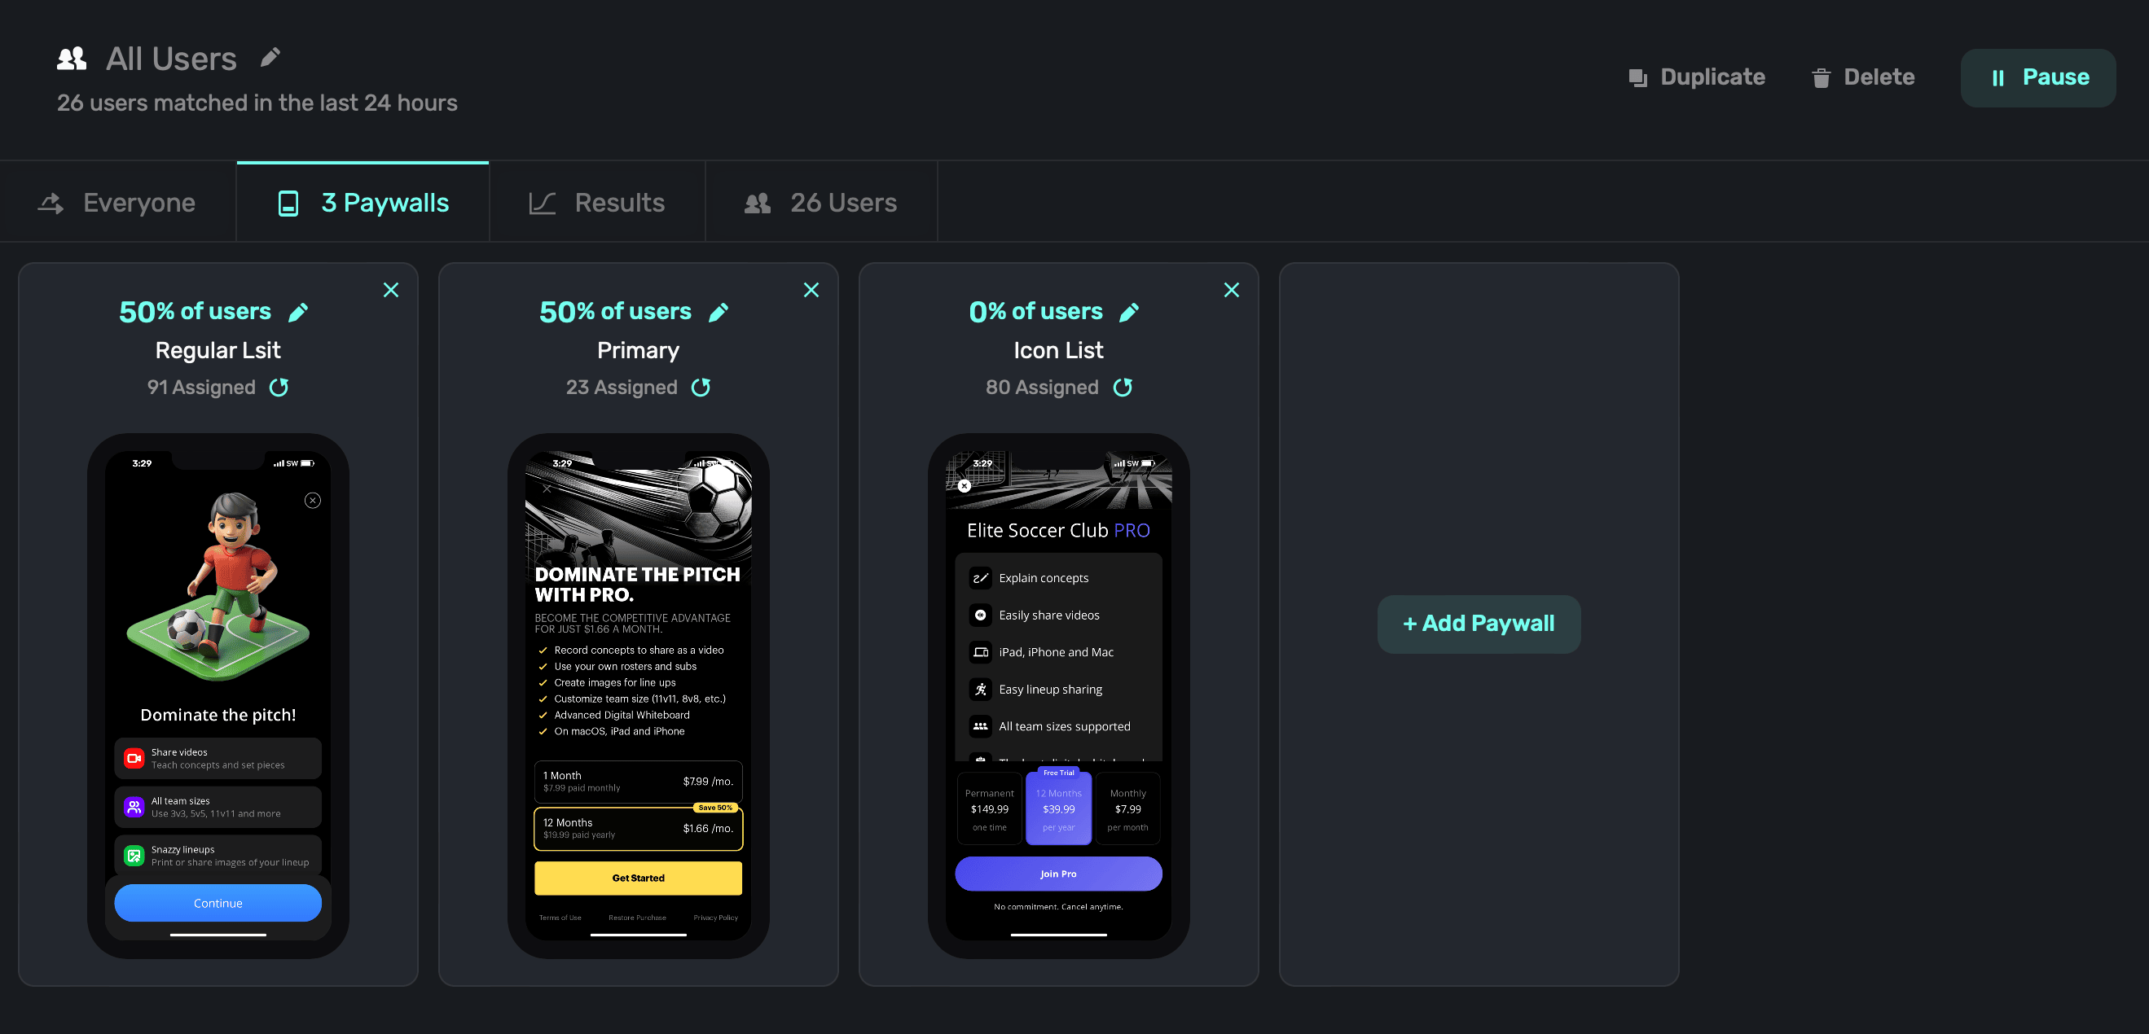This screenshot has width=2149, height=1034.
Task: Click Add Paywall button
Action: [x=1479, y=623]
